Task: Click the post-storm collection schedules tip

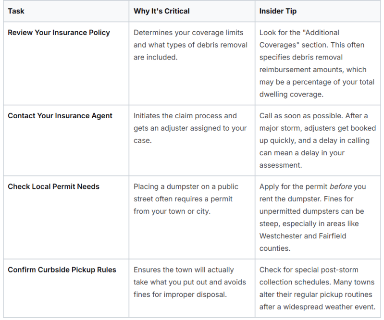Action: point(317,288)
